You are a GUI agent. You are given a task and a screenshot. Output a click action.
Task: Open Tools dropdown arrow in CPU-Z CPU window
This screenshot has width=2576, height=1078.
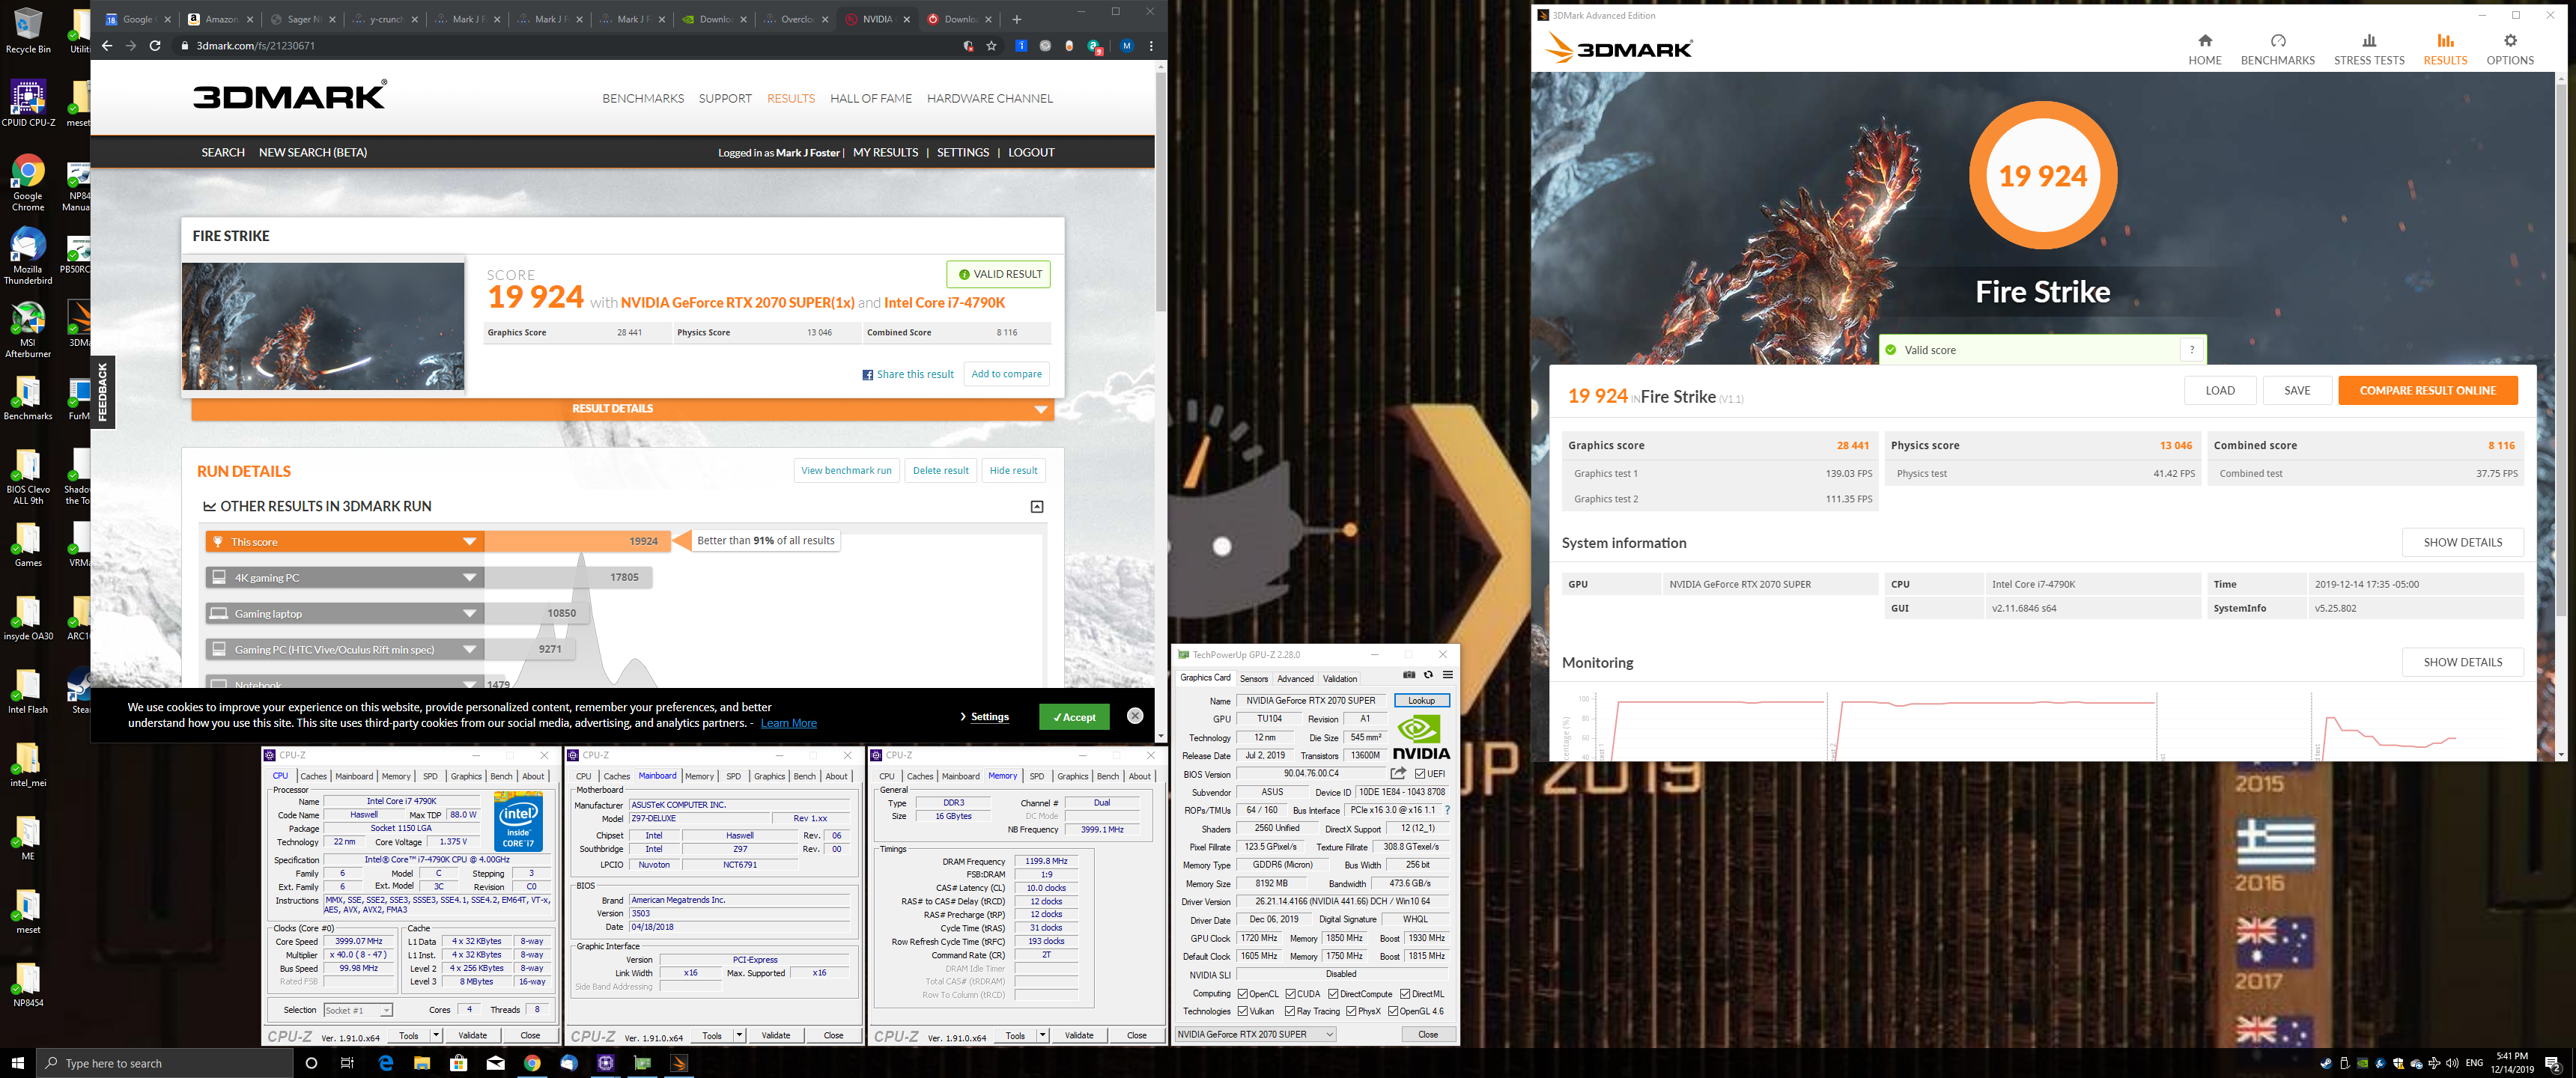(x=436, y=1035)
